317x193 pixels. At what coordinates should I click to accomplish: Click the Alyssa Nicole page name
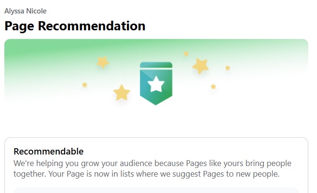pos(26,11)
